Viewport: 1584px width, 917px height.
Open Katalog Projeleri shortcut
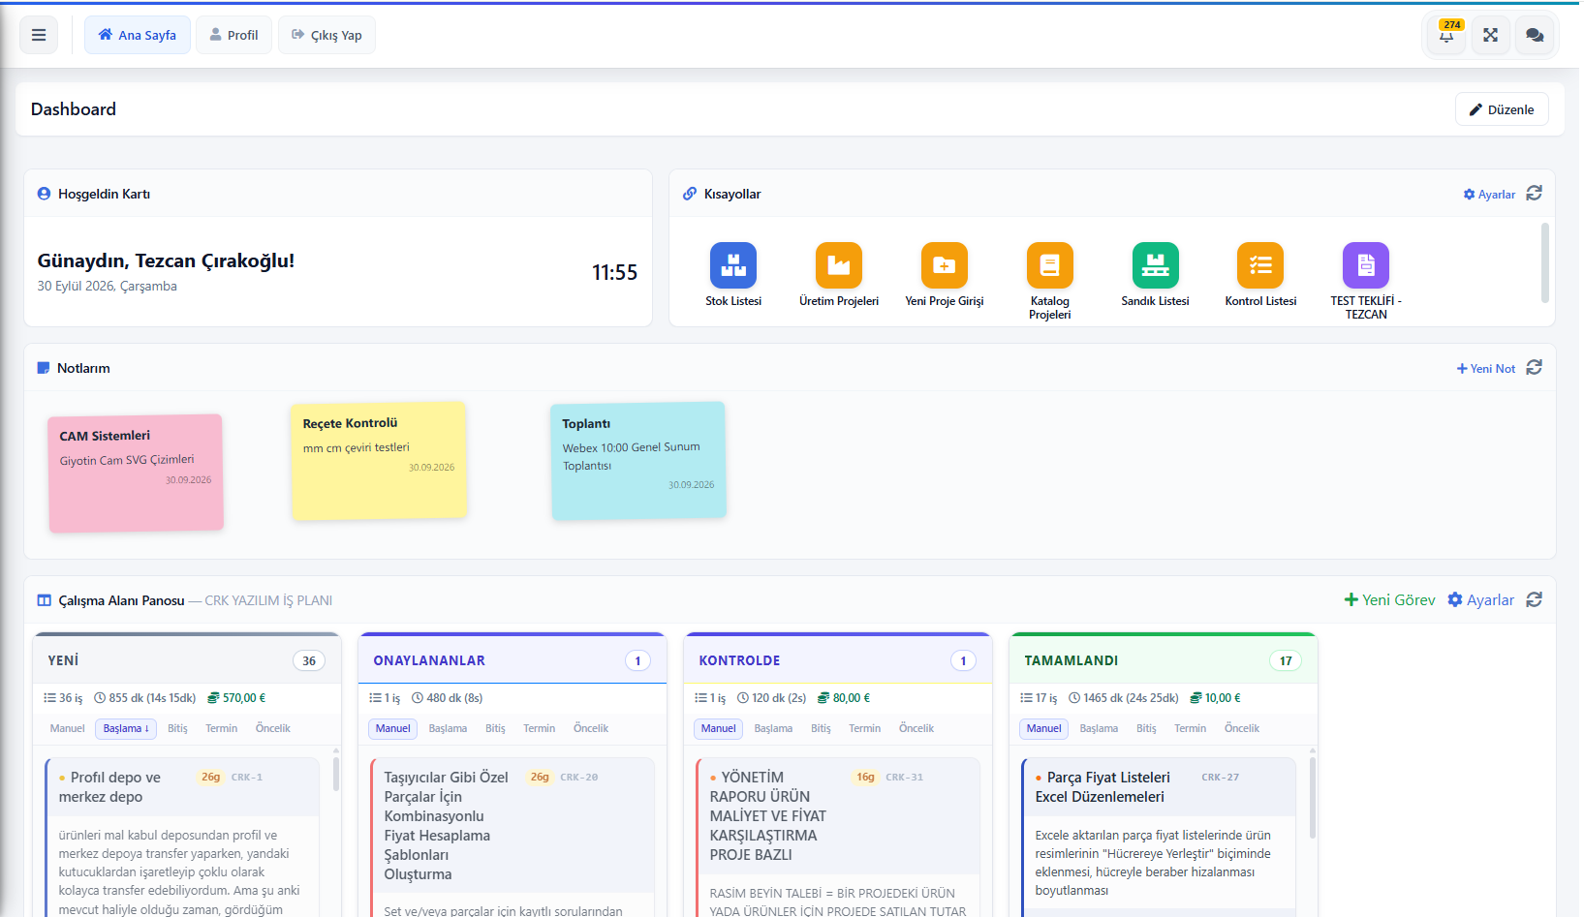coord(1050,281)
